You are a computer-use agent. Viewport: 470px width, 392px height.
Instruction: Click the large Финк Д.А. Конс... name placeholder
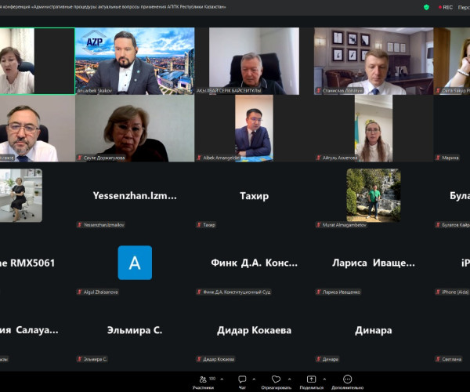[x=254, y=263]
